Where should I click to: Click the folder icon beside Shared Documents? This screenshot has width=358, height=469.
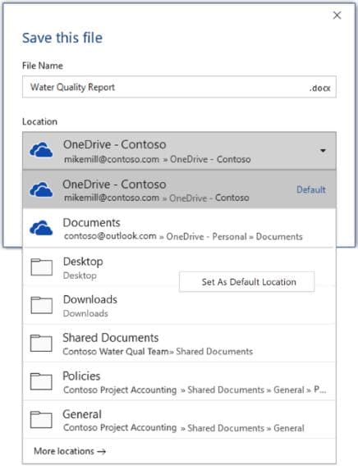41,343
